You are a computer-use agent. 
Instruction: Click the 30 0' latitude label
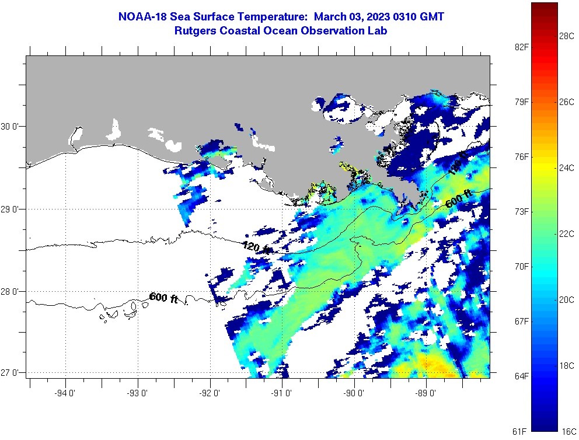pos(9,127)
